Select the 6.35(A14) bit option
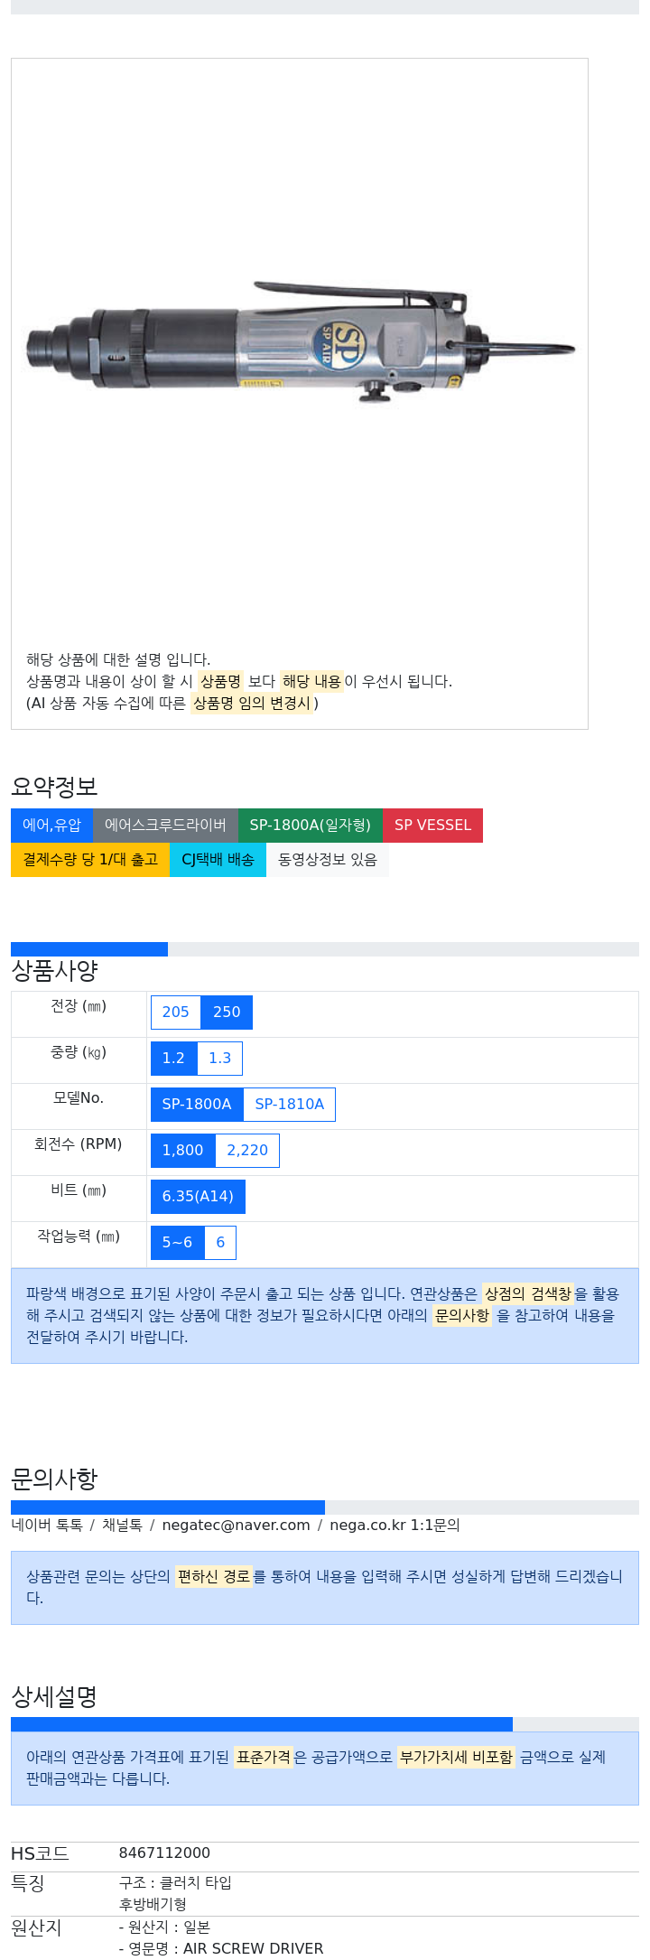This screenshot has width=650, height=1960. pos(198,1196)
